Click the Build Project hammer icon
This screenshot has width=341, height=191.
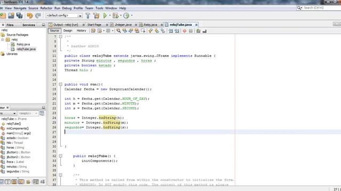tap(88, 15)
